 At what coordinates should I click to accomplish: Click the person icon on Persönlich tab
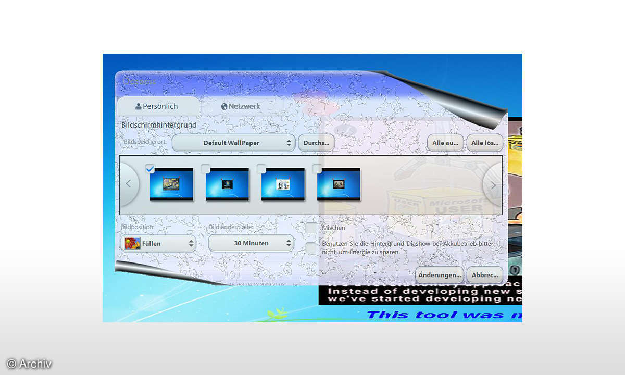[139, 107]
